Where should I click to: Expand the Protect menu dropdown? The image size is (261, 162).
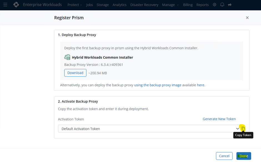tap(74, 5)
